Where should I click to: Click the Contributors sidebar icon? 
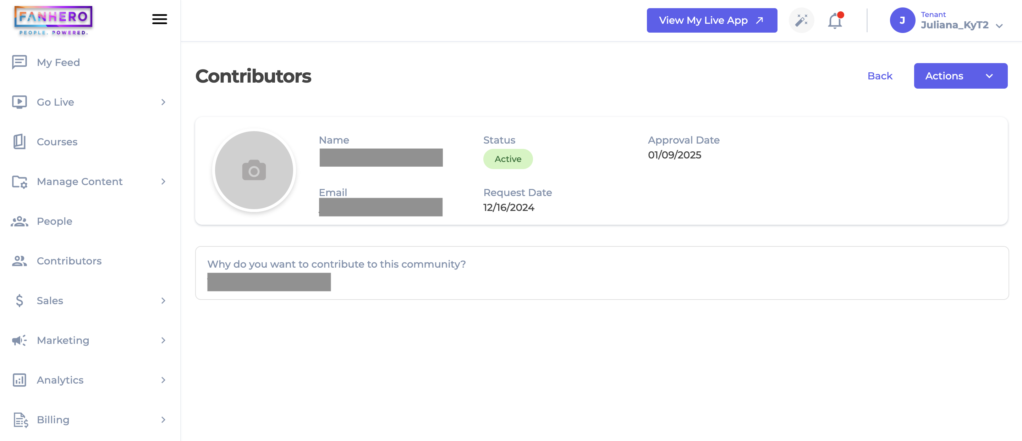click(19, 261)
